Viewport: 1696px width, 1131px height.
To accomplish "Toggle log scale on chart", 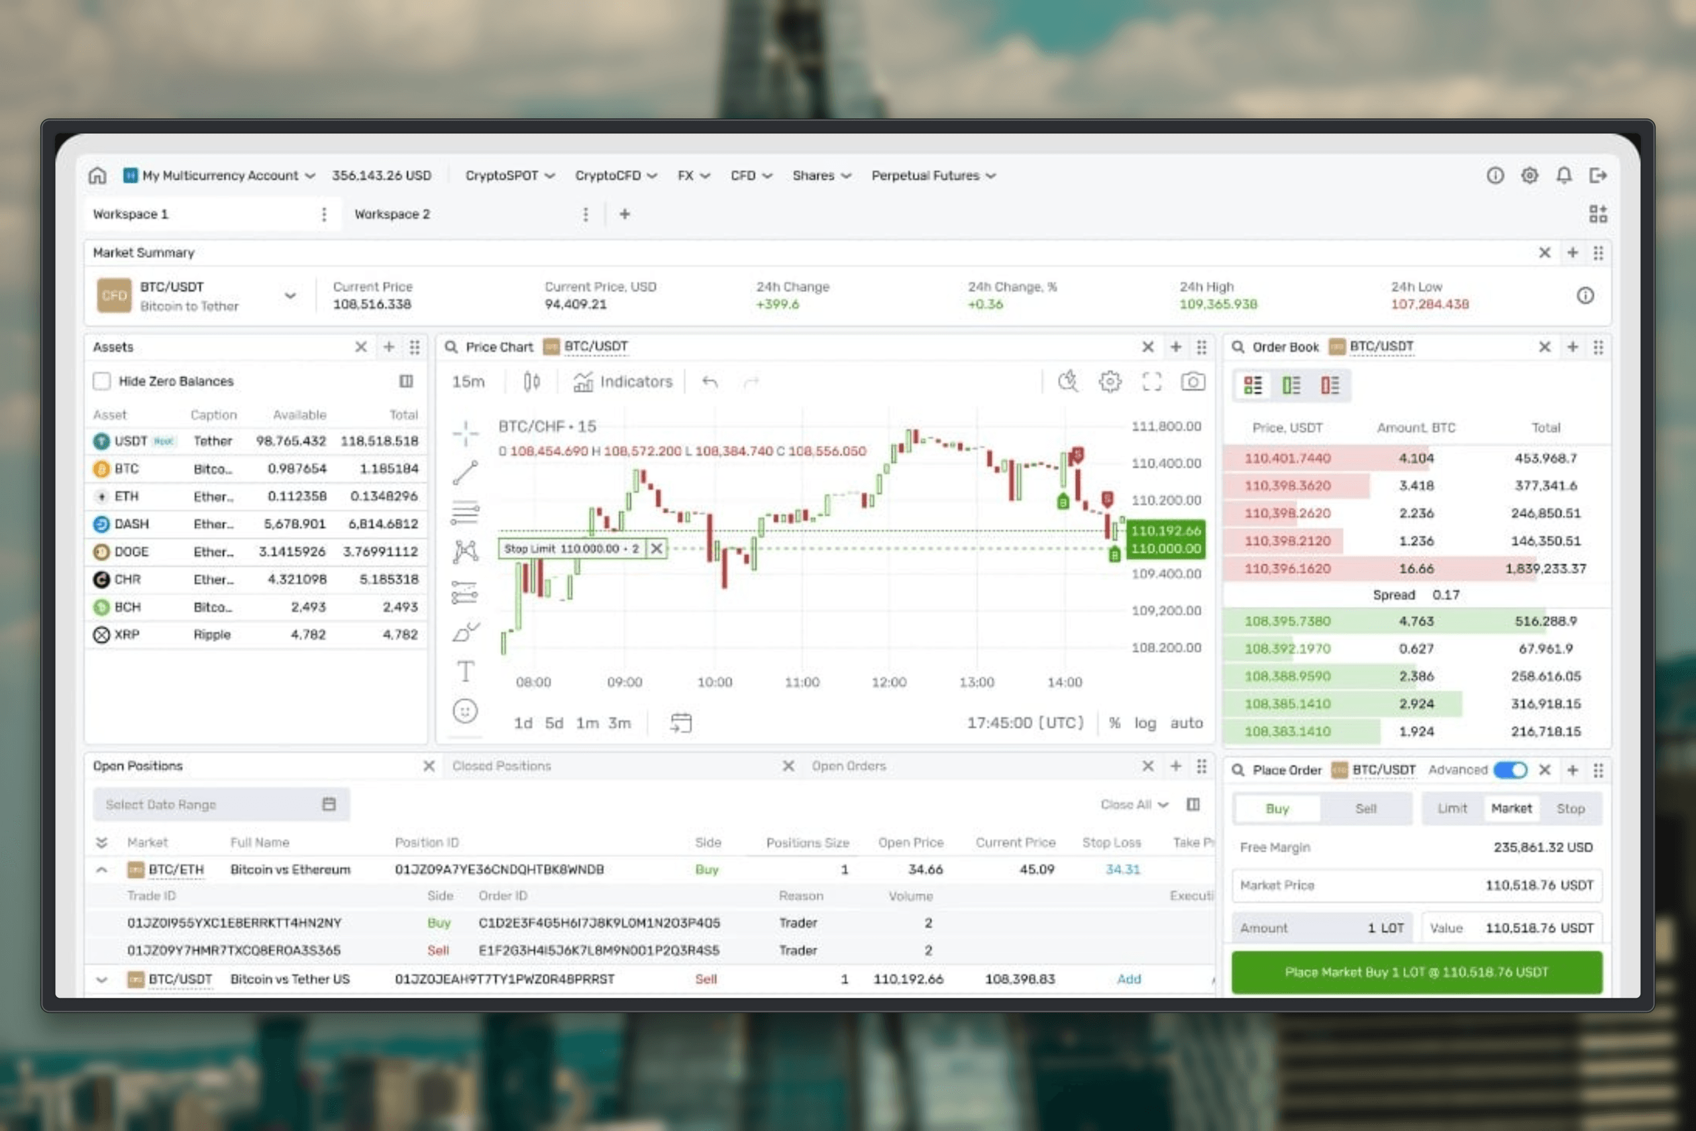I will (1145, 723).
